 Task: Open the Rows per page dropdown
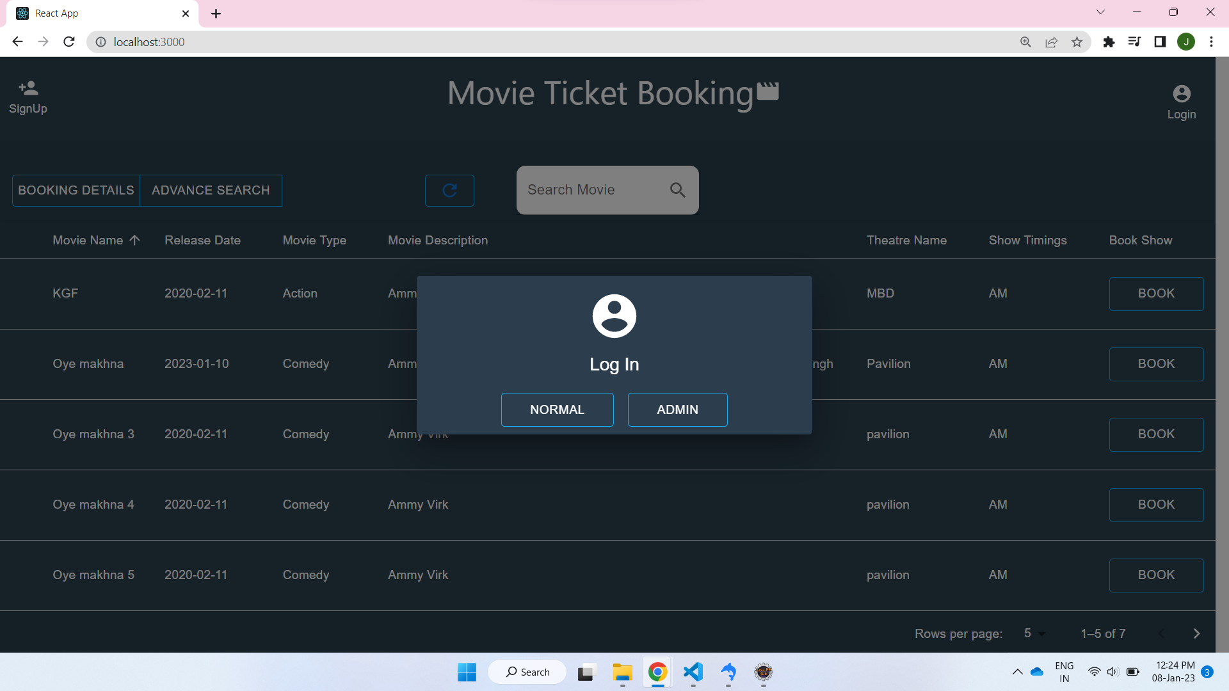1034,633
